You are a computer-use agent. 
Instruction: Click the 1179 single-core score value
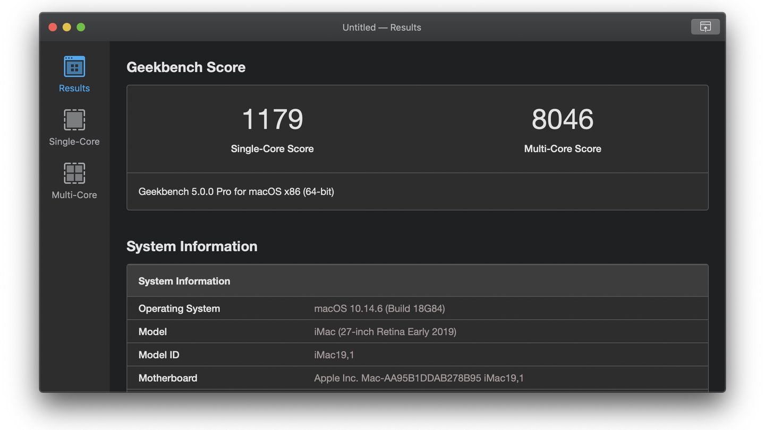pos(272,119)
